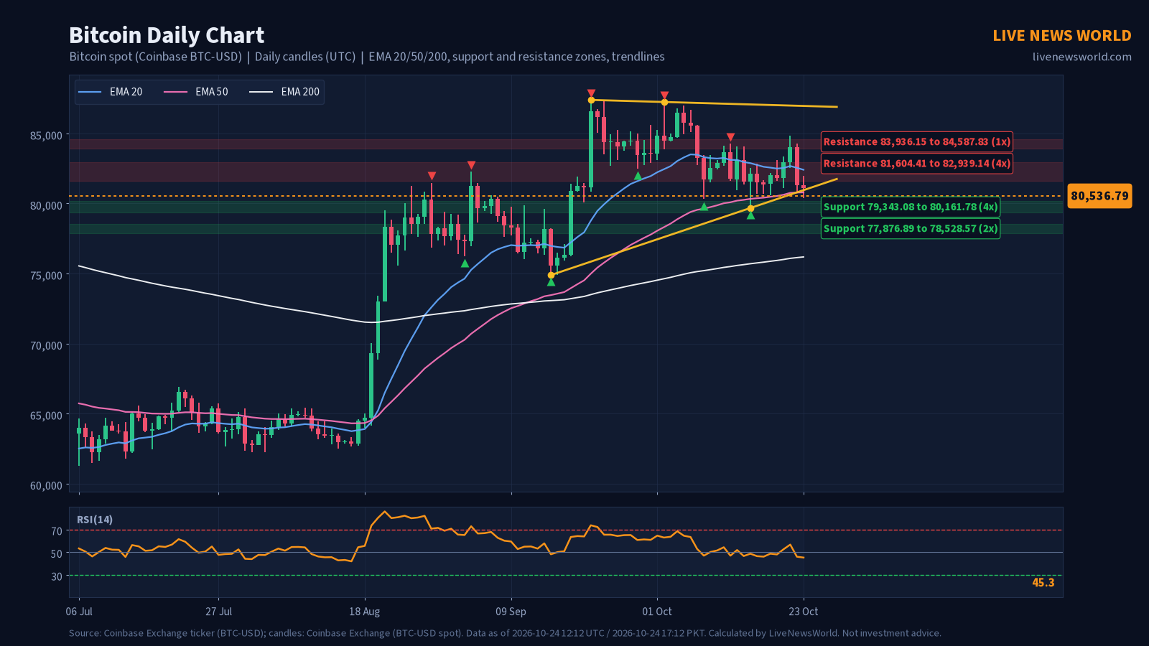
Task: Click the 75,000 price axis label
Action: (x=46, y=275)
